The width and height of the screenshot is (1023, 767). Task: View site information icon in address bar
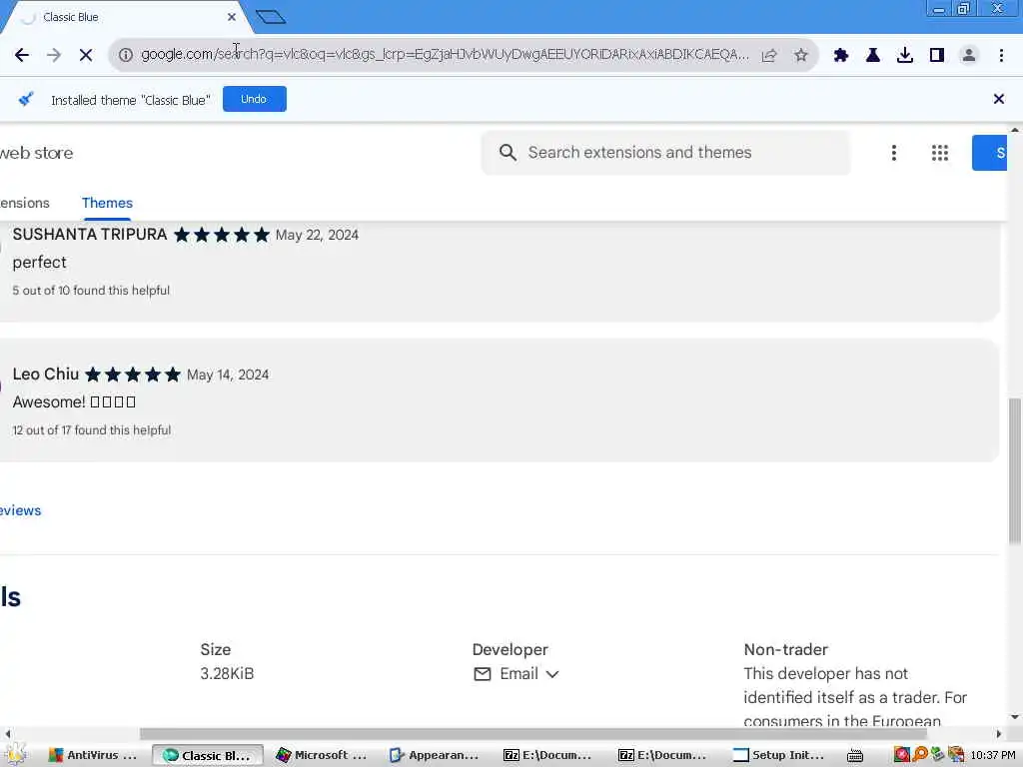click(x=125, y=55)
